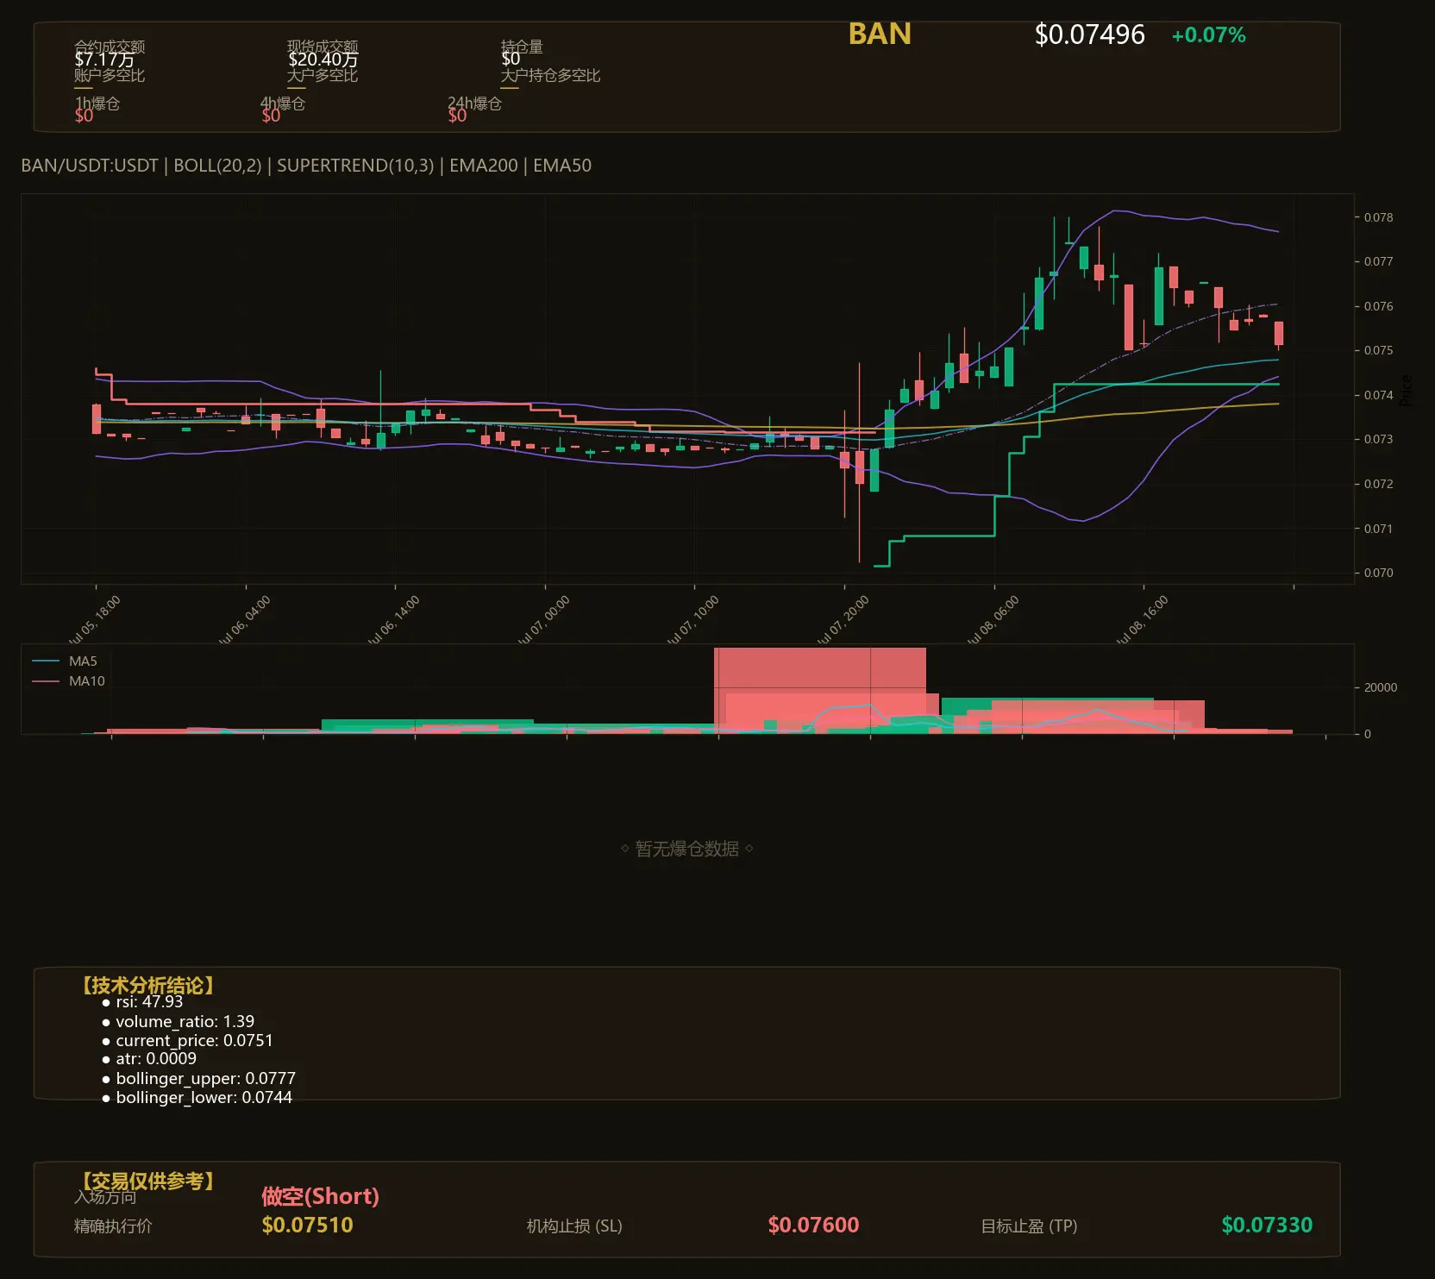Click the 精确执行价 label

pyautogui.click(x=113, y=1226)
